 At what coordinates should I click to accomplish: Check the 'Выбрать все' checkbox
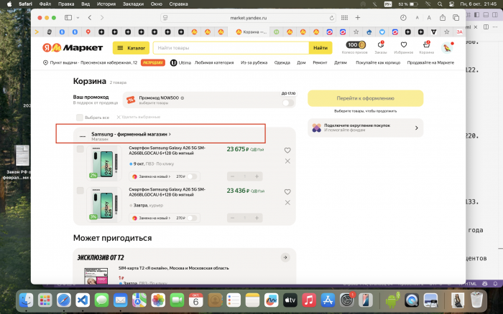click(80, 117)
